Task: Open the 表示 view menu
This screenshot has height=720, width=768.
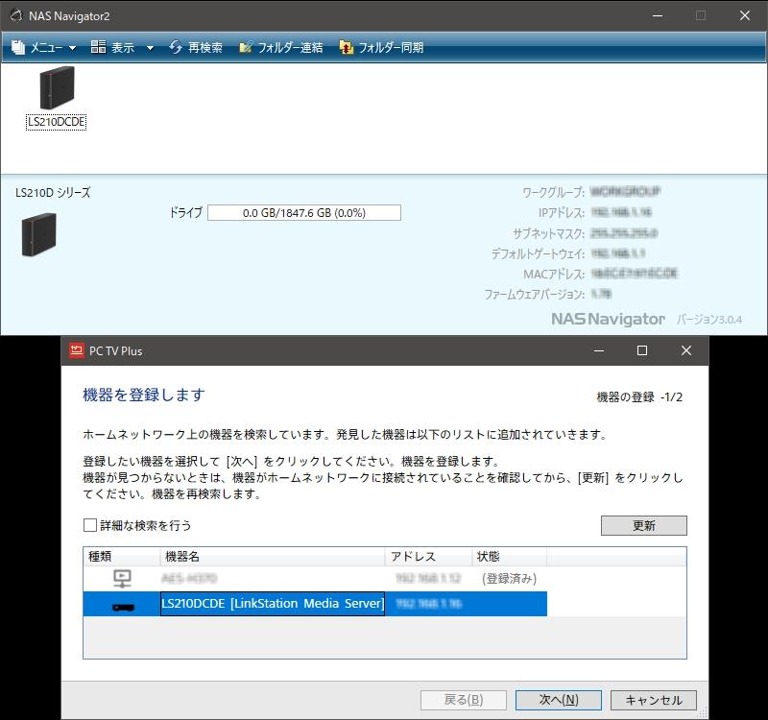Action: point(122,47)
